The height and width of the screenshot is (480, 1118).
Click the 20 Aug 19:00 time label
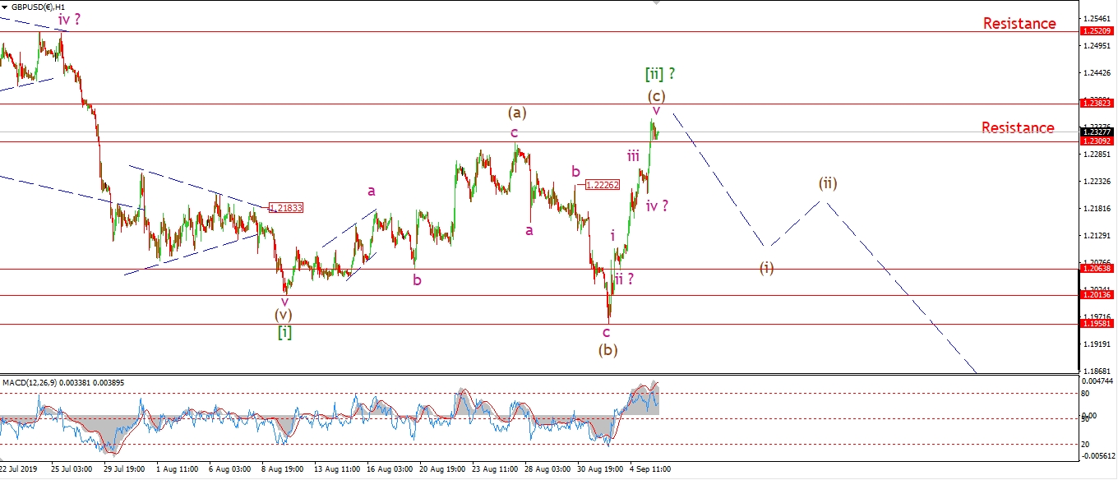tap(442, 469)
